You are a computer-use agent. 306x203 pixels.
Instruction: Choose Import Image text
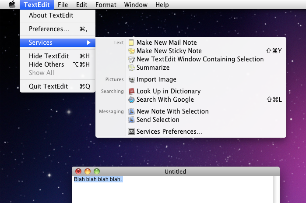(x=156, y=79)
